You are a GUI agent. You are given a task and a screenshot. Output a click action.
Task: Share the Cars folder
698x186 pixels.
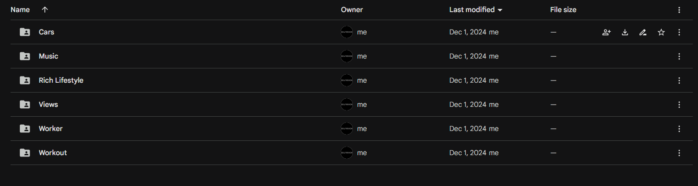click(606, 32)
